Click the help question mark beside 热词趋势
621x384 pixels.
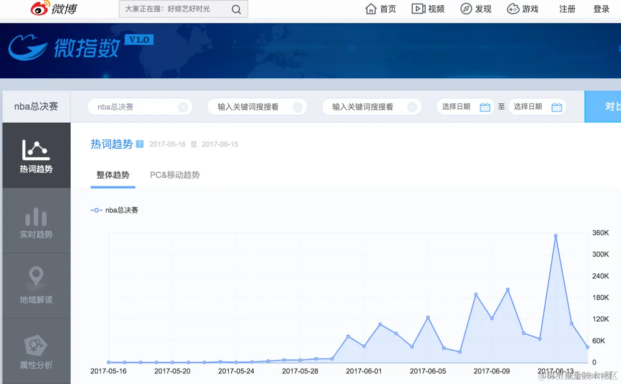tap(140, 144)
